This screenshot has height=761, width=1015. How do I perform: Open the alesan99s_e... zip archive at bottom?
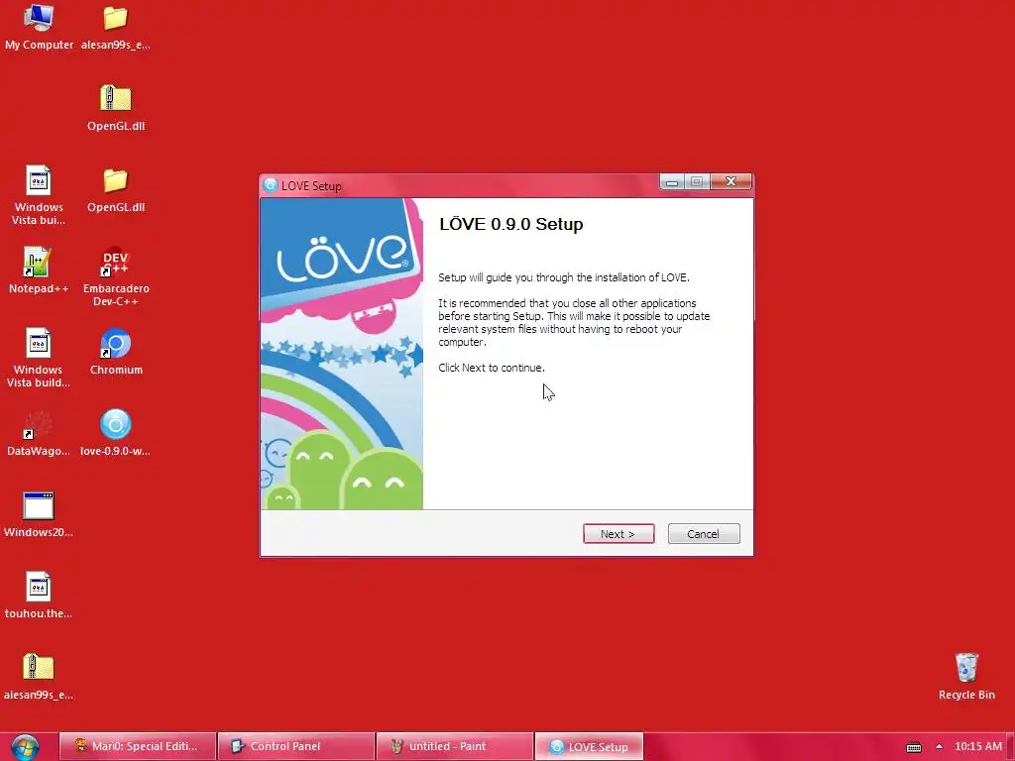pos(39,677)
